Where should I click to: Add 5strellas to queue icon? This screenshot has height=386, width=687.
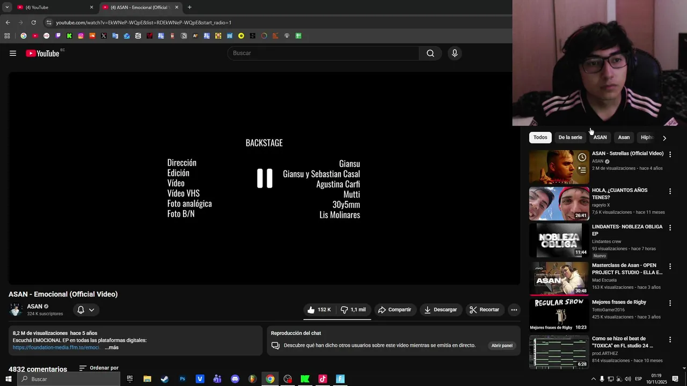click(x=582, y=170)
